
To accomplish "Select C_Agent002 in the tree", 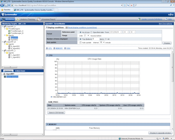I will (15, 57).
